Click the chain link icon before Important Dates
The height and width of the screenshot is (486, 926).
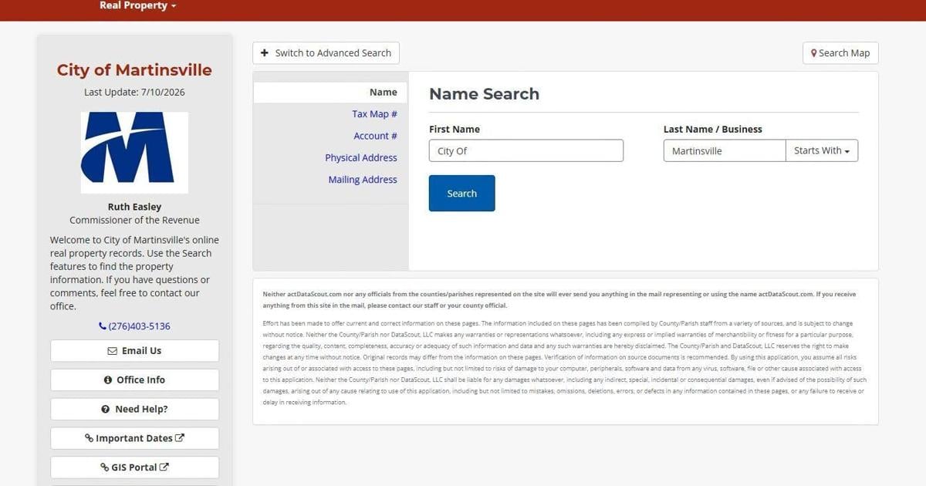coord(90,439)
